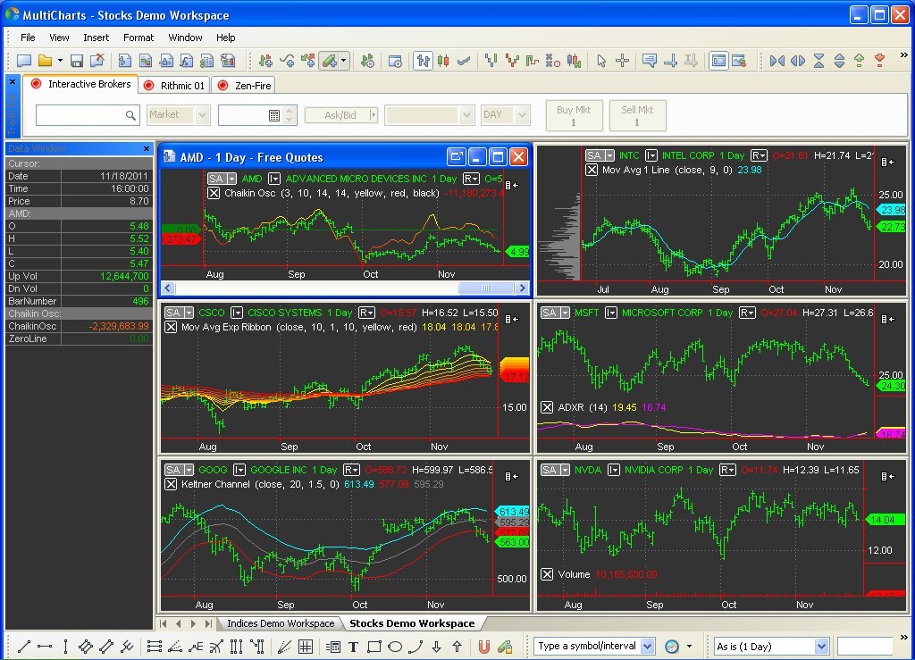Open the DAY time-in-force dropdown
This screenshot has width=915, height=660.
coord(522,115)
